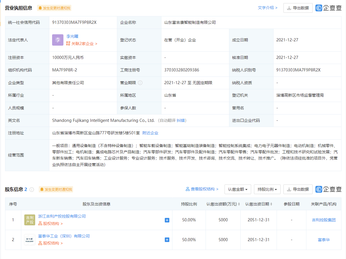Click 附近企业 link after address

tap(150, 133)
